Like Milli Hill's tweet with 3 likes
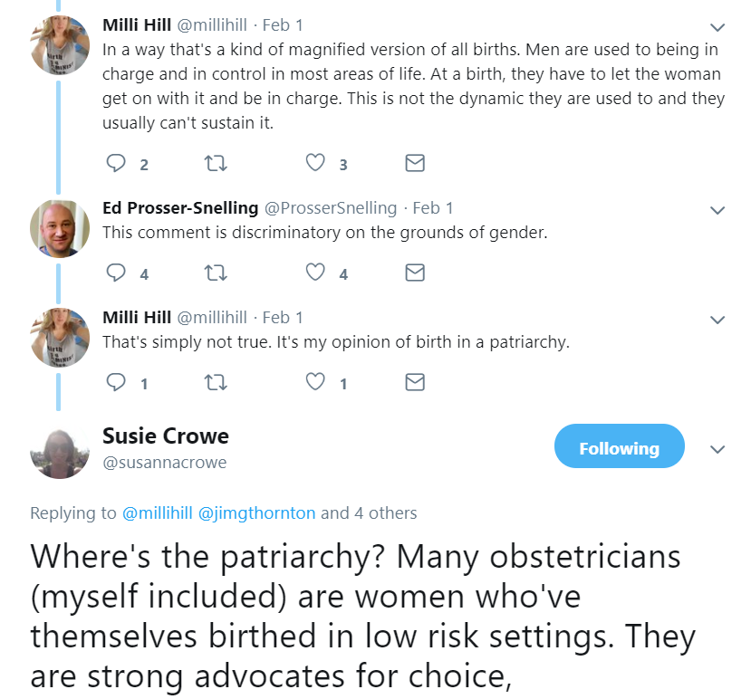The image size is (751, 699). click(x=315, y=163)
